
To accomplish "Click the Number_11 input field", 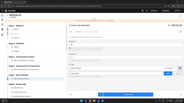I will [x=125, y=57].
